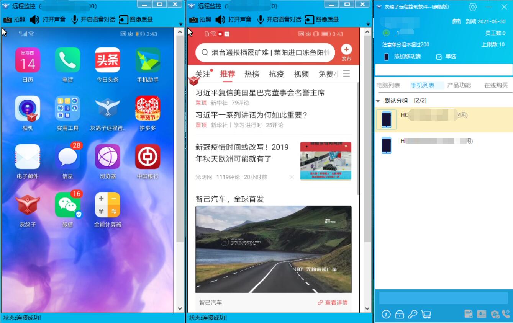Click the shopping cart icon at bottom
513x323 pixels.
click(426, 314)
